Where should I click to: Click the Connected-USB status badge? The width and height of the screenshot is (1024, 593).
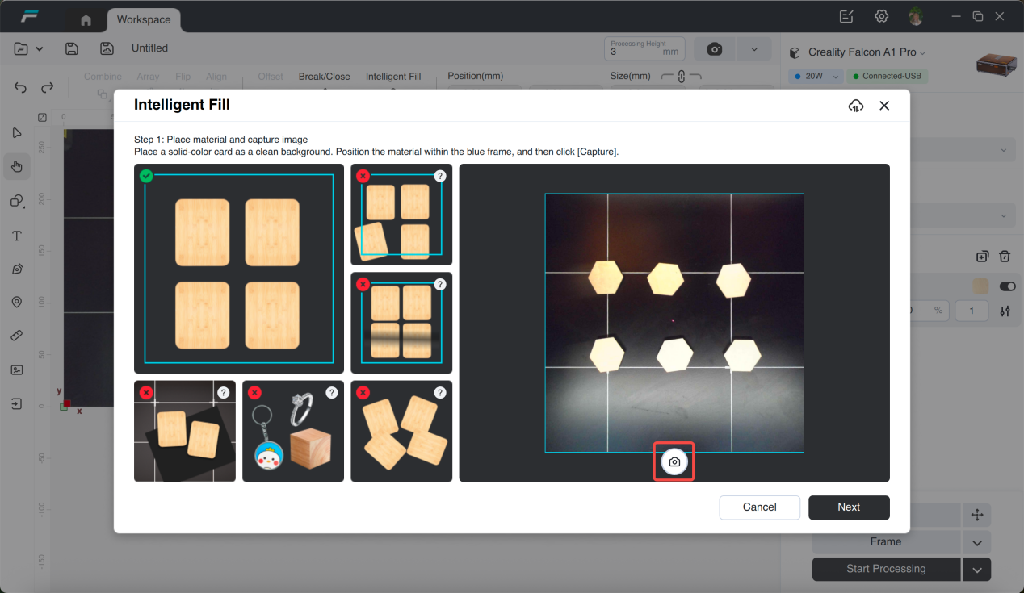point(888,76)
